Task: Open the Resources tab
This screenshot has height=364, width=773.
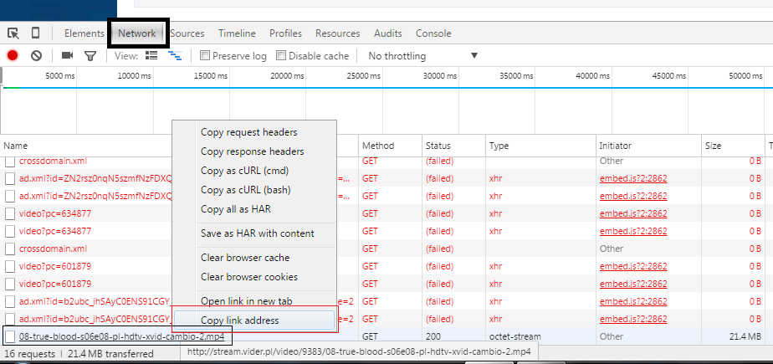Action: [338, 33]
